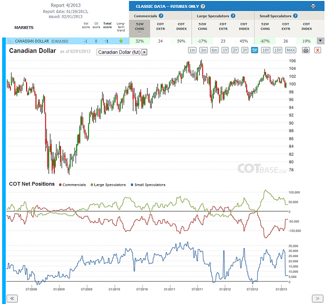Image resolution: width=326 pixels, height=304 pixels.
Task: Click Large Speculators COT INDEX header
Action: point(244,27)
